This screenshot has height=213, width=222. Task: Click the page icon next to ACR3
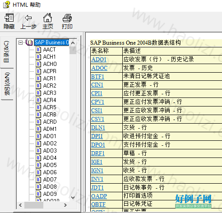(x=38, y=93)
